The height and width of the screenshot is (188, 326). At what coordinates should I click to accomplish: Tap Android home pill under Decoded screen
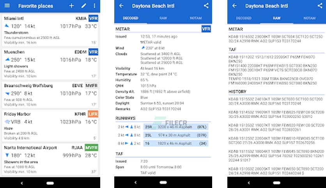coord(163,183)
